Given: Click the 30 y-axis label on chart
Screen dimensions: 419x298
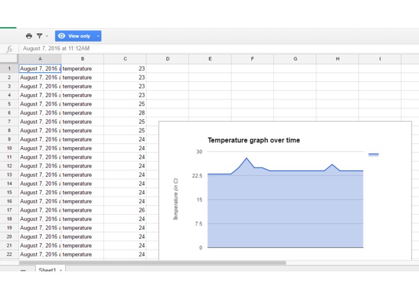Looking at the screenshot, I should click(200, 152).
